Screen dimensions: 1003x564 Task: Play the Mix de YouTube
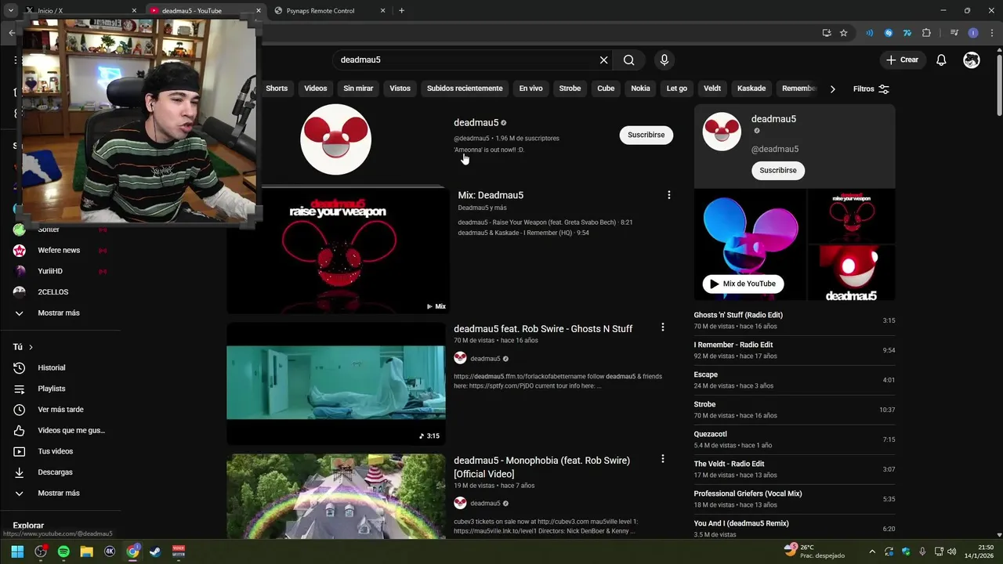click(743, 284)
